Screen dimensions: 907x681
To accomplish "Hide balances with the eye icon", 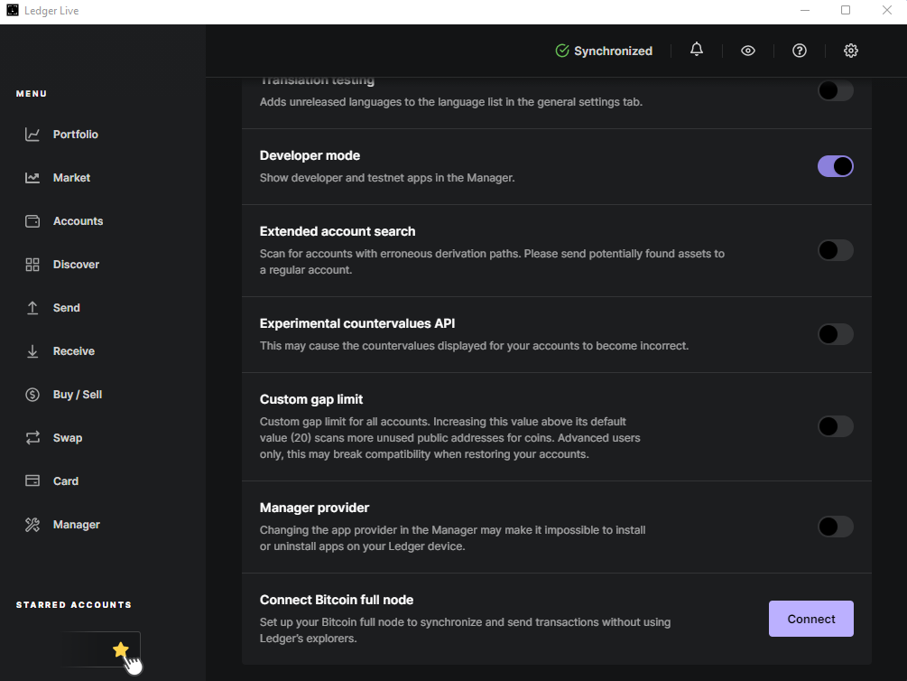I will coord(747,51).
